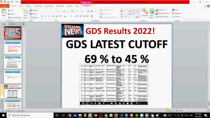This screenshot has width=210, height=118.
Task: Select the Oval shape
Action: click(134, 10)
